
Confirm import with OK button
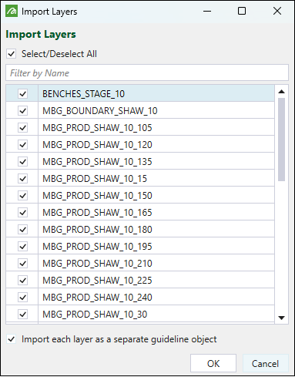coord(213,363)
